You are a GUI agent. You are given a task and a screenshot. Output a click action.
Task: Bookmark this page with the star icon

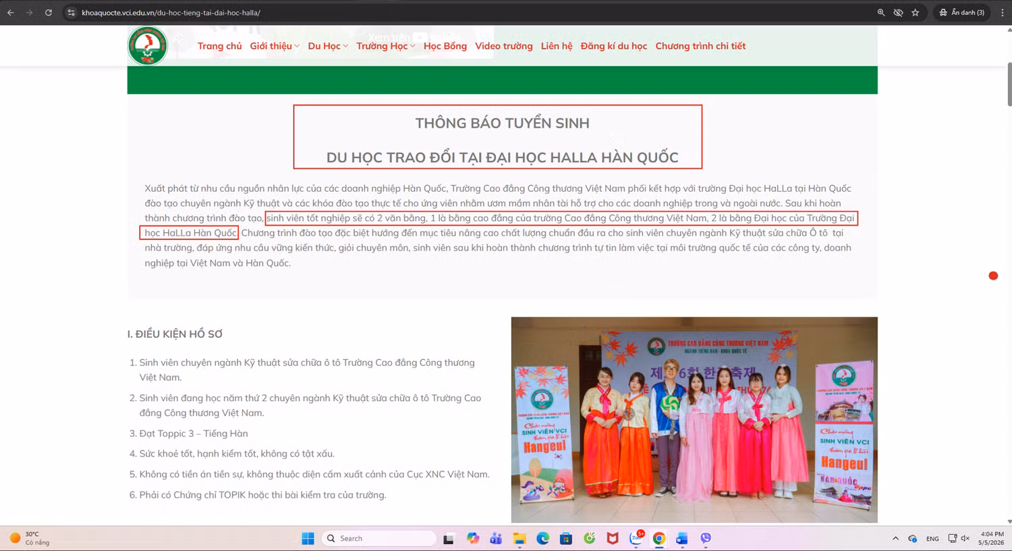(916, 12)
